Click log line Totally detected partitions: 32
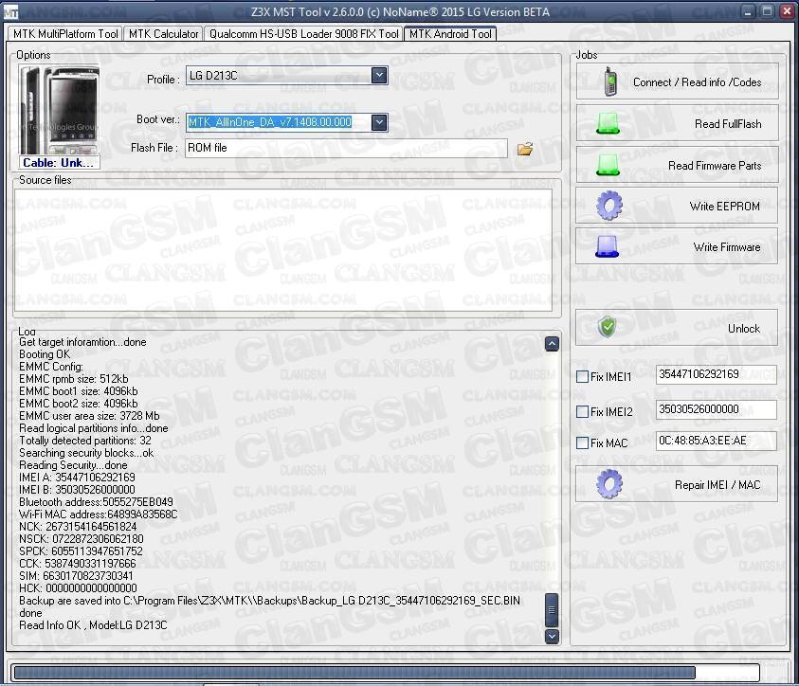The height and width of the screenshot is (686, 799). pos(85,440)
